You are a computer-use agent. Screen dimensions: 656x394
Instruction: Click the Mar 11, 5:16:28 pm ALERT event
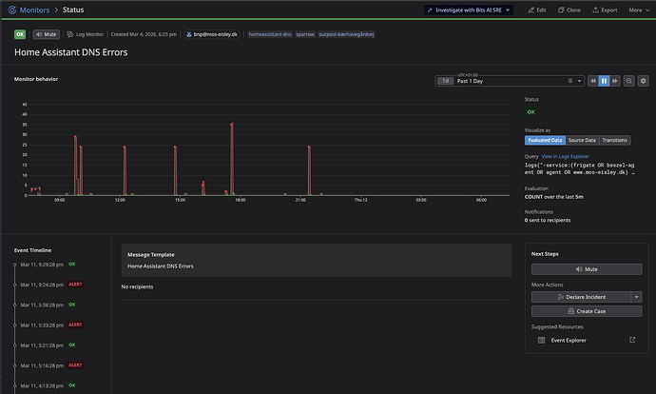tap(51, 365)
